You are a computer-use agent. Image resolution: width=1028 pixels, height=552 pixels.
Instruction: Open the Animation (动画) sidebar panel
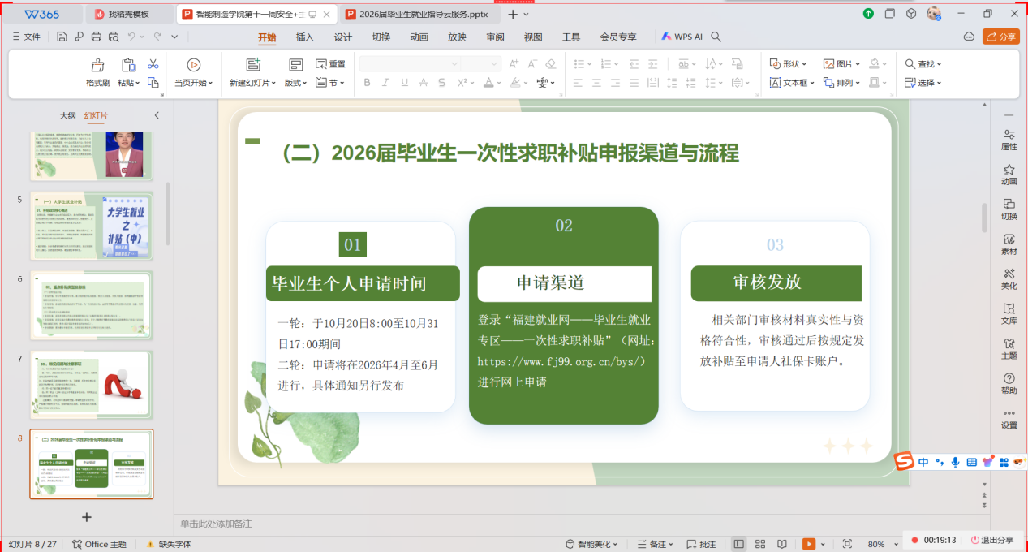click(x=1009, y=174)
